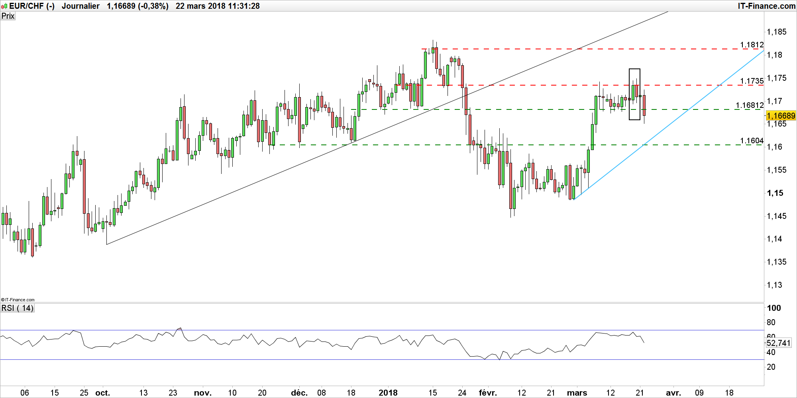Click the 1,135 price axis label

[777, 262]
